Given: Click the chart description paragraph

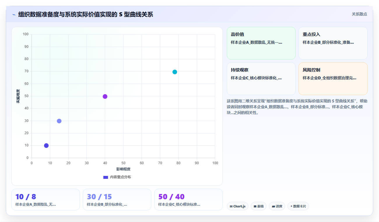Looking at the screenshot, I should click(297, 107).
